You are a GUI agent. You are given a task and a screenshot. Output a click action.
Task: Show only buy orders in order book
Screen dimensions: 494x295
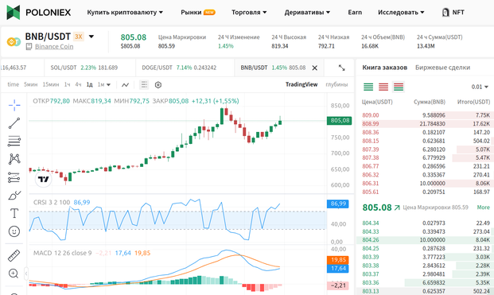pos(368,87)
